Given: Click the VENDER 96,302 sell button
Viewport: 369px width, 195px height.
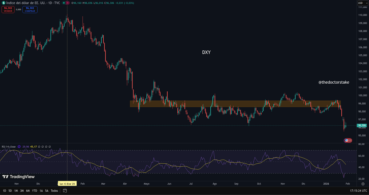Looking at the screenshot, I should [8, 9].
